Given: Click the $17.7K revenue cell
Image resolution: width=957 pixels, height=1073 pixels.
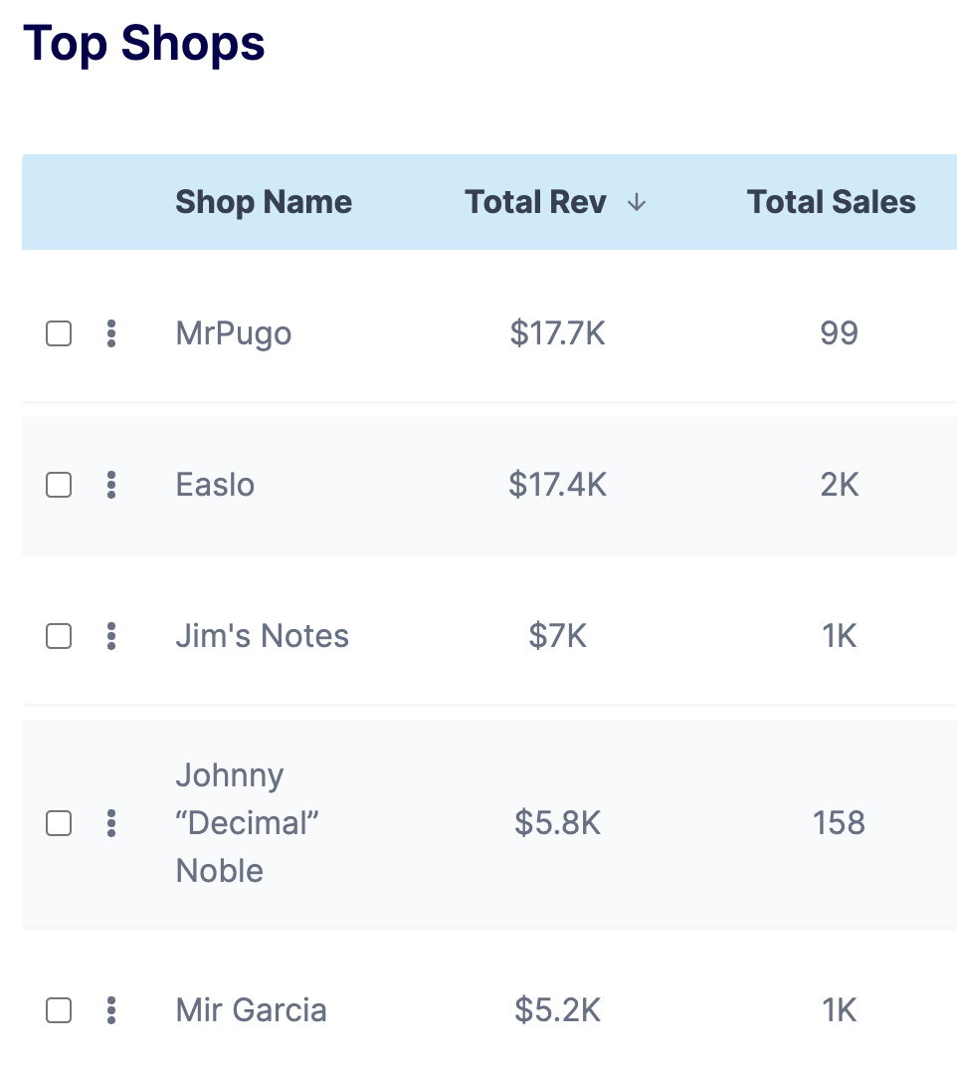Looking at the screenshot, I should pyautogui.click(x=557, y=333).
